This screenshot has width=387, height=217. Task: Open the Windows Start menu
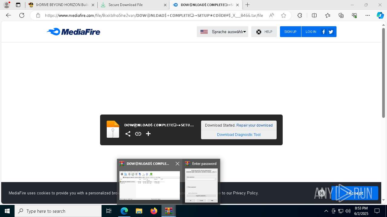tap(7, 211)
